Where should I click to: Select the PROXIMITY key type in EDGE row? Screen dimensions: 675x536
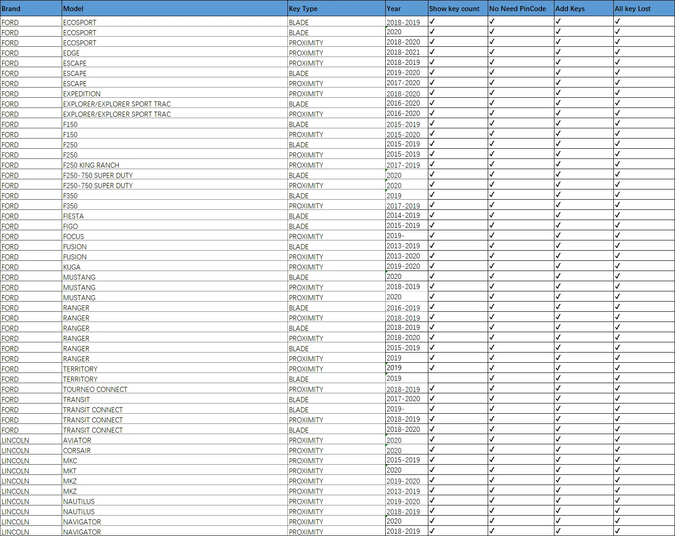pyautogui.click(x=336, y=53)
